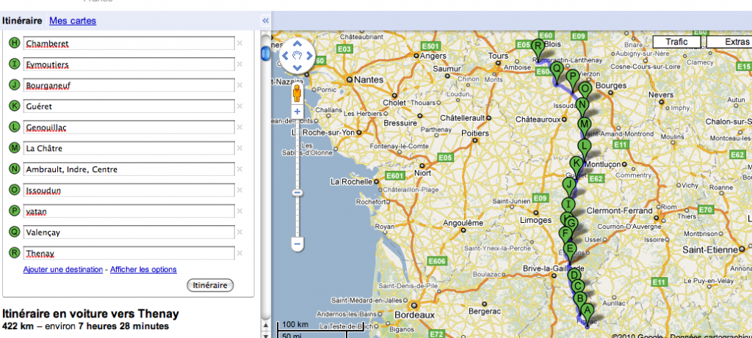The height and width of the screenshot is (338, 752).
Task: Click the Guéret input field
Action: 129,106
